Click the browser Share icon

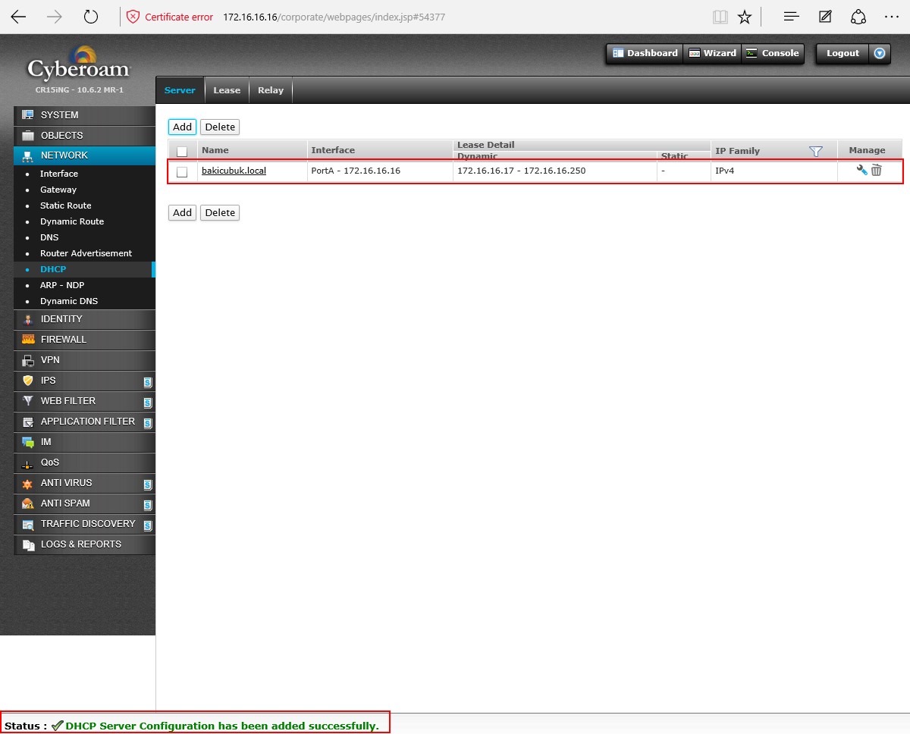[858, 17]
